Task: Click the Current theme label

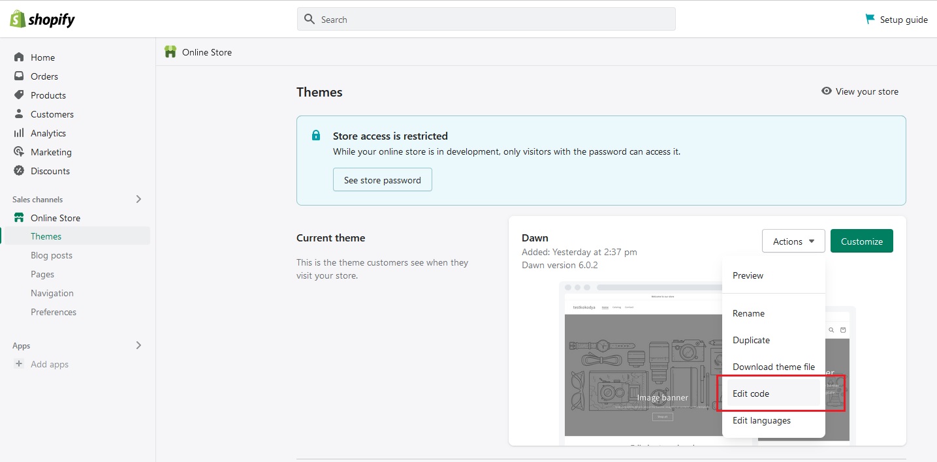Action: click(x=330, y=238)
